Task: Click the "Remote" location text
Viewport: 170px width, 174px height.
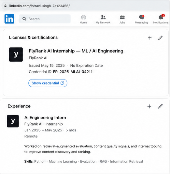Action: [31, 136]
